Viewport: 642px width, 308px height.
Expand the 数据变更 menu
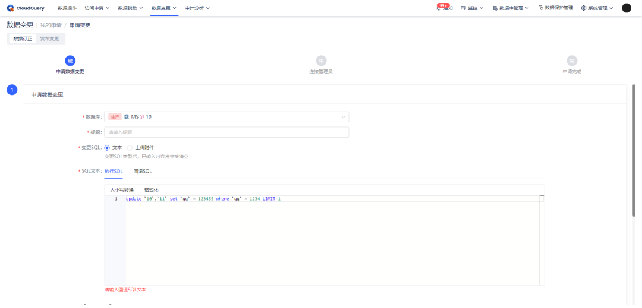[x=164, y=8]
